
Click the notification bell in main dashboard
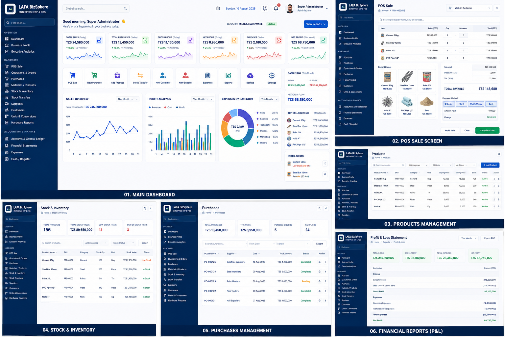click(x=276, y=9)
